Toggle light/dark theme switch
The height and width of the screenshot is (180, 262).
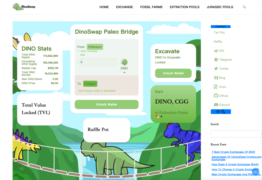(x=221, y=112)
